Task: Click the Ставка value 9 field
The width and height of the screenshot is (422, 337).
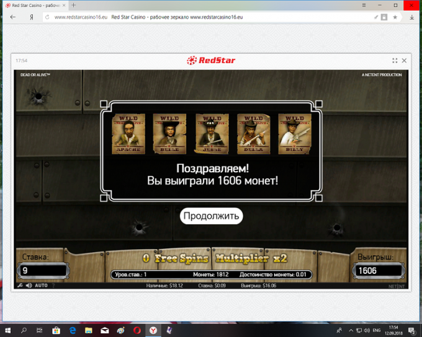Action: coord(43,270)
